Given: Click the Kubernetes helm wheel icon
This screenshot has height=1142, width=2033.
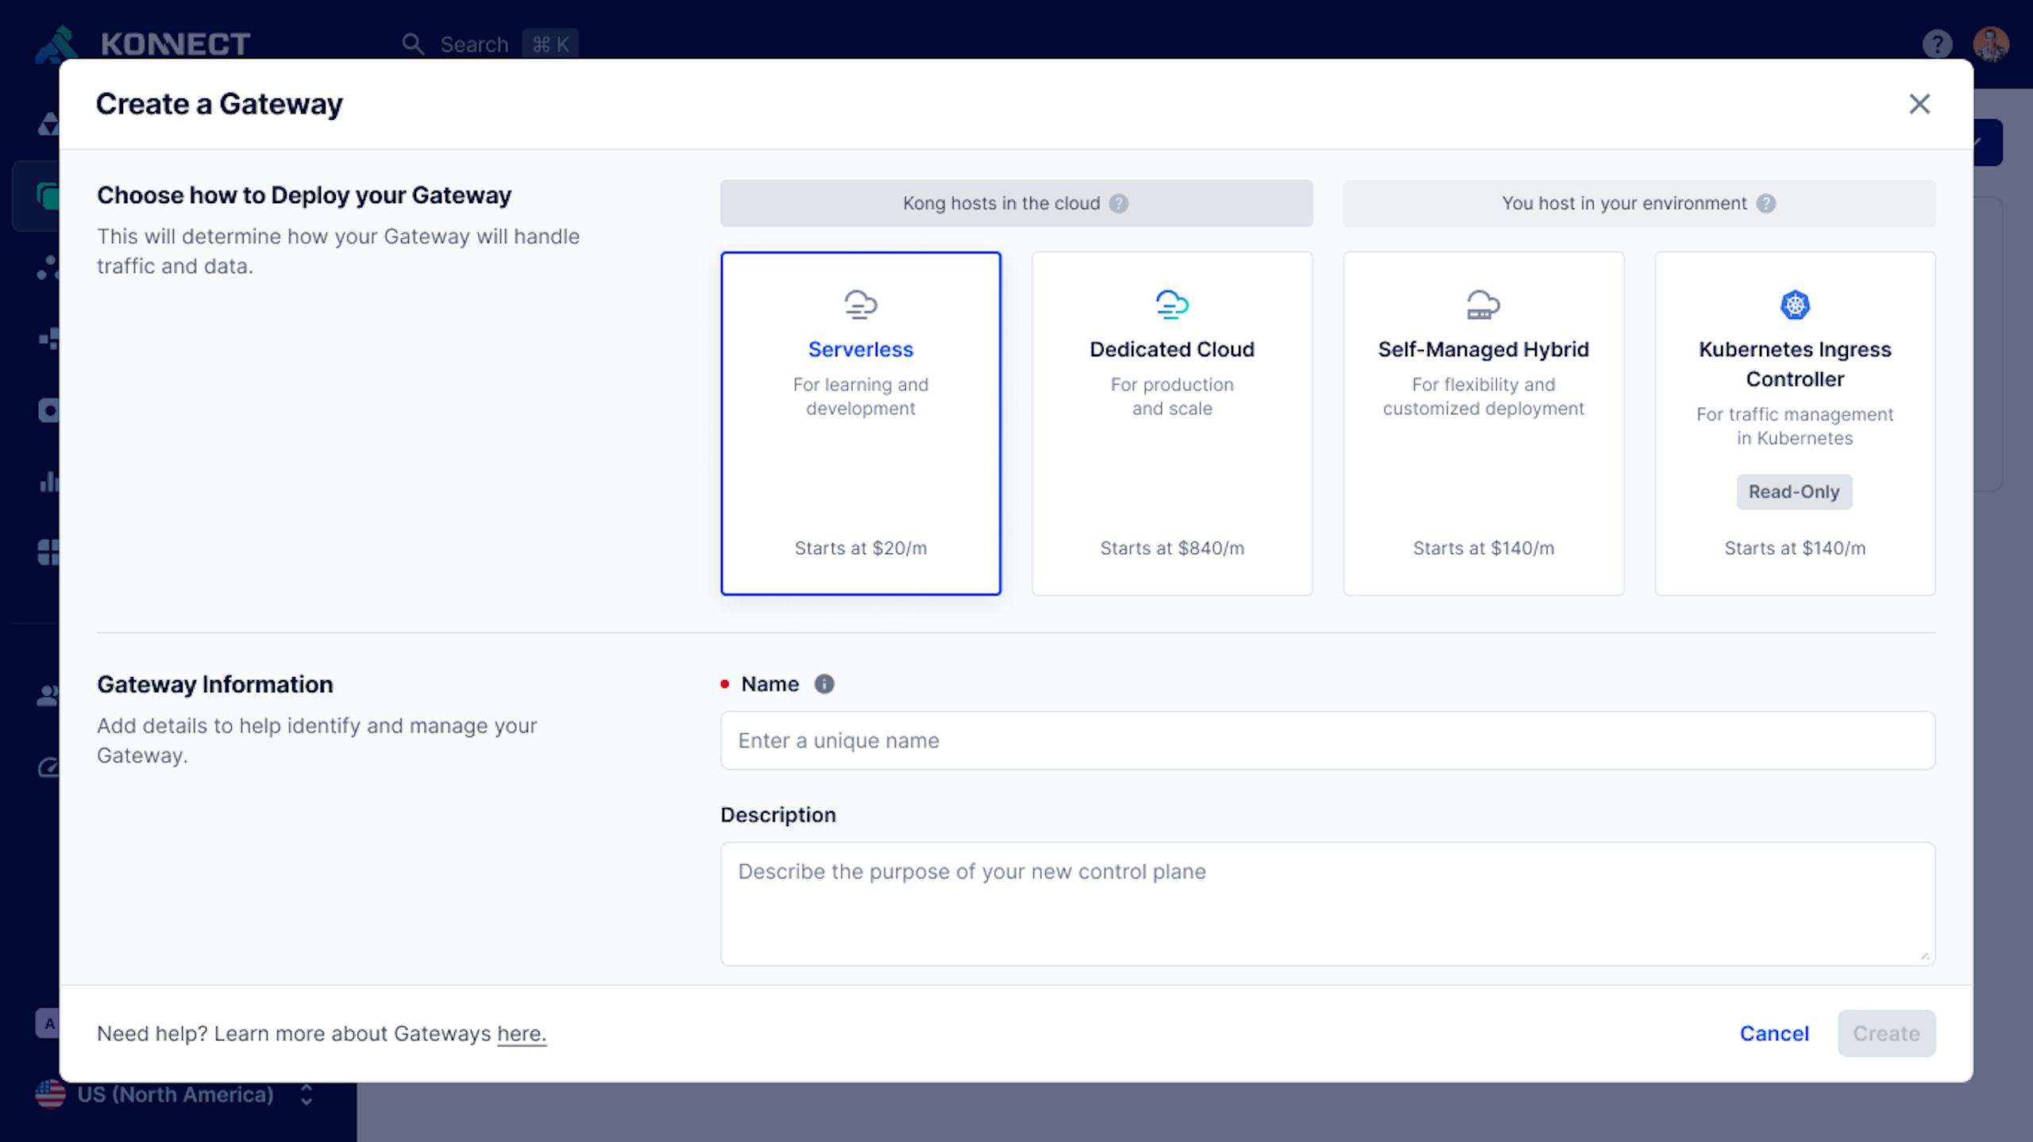Looking at the screenshot, I should coord(1794,305).
